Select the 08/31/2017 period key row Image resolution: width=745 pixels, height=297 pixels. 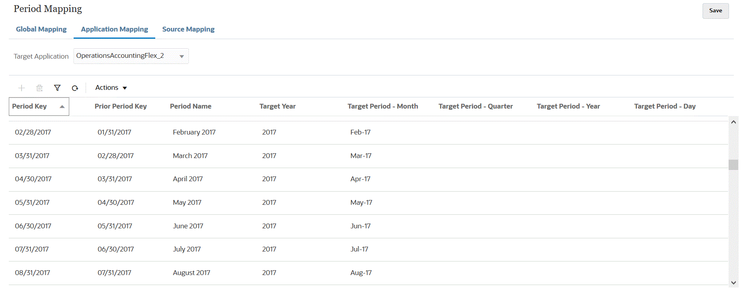32,273
